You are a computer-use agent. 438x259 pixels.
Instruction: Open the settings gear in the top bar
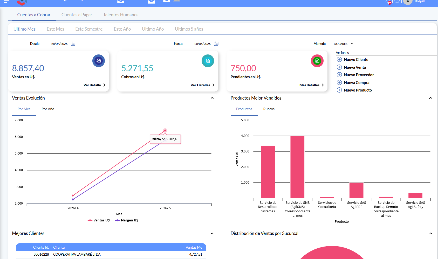pos(397,1)
